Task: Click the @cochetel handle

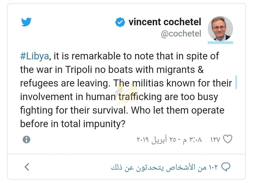Action: (181, 34)
